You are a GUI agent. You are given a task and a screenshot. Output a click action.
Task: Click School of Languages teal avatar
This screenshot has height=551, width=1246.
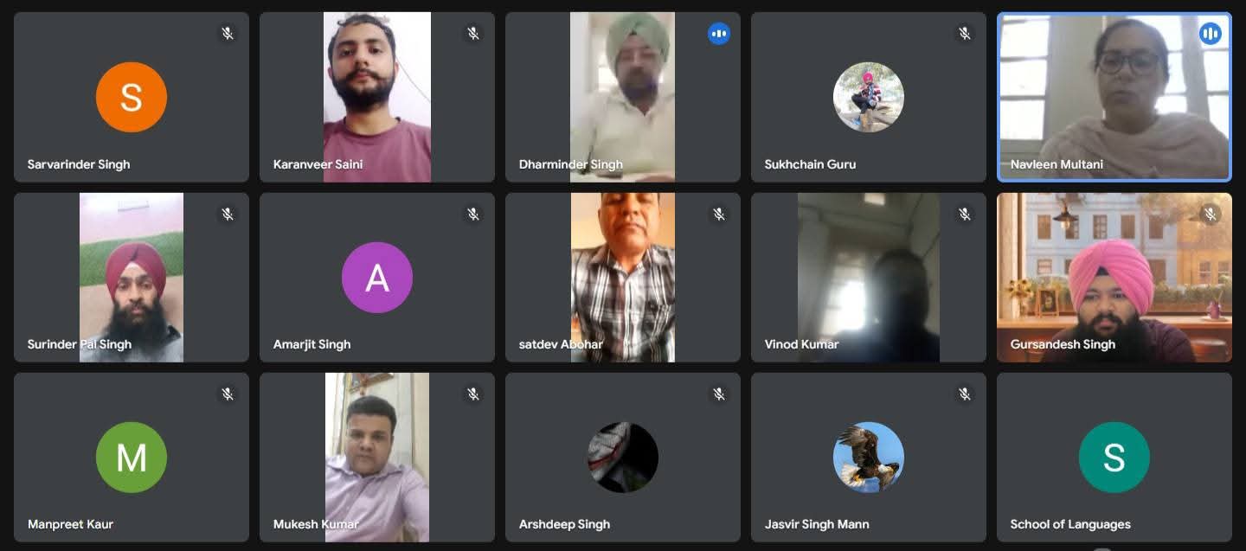(1114, 457)
